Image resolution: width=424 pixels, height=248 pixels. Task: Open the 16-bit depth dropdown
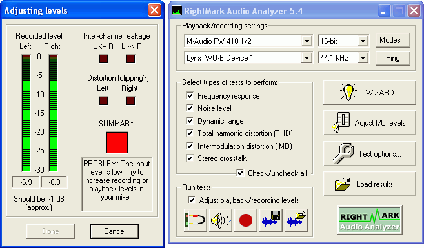[x=363, y=41]
